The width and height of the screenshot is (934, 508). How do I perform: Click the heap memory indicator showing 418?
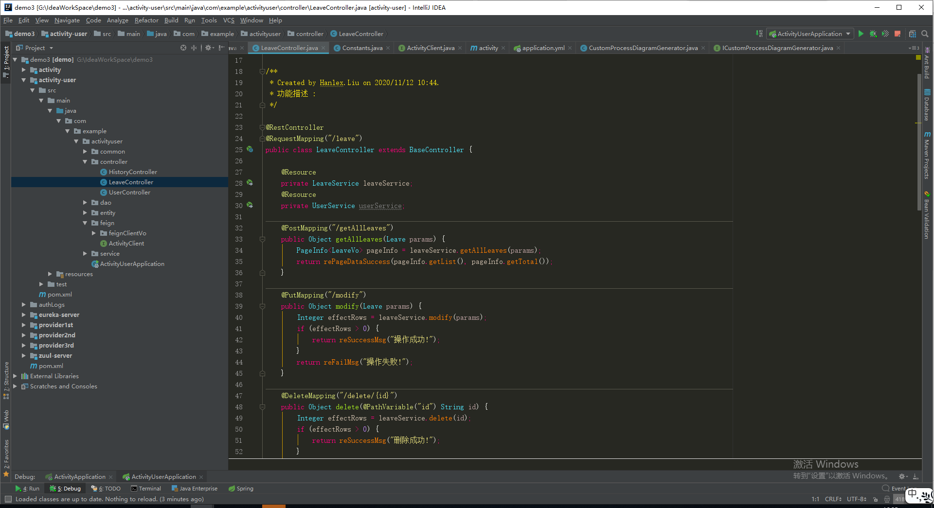[x=900, y=499]
